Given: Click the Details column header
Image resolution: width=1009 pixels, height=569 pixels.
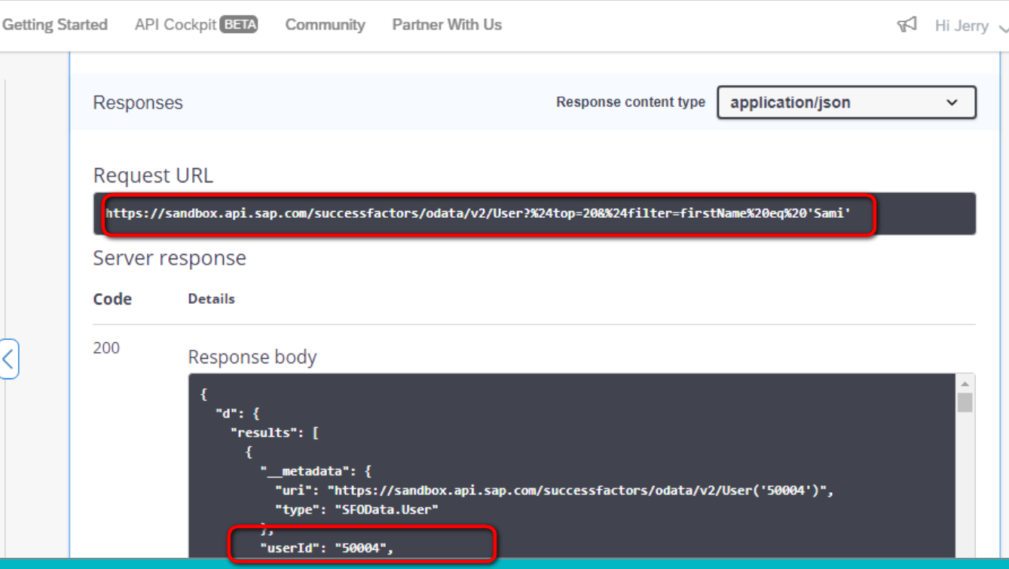Looking at the screenshot, I should (x=211, y=298).
